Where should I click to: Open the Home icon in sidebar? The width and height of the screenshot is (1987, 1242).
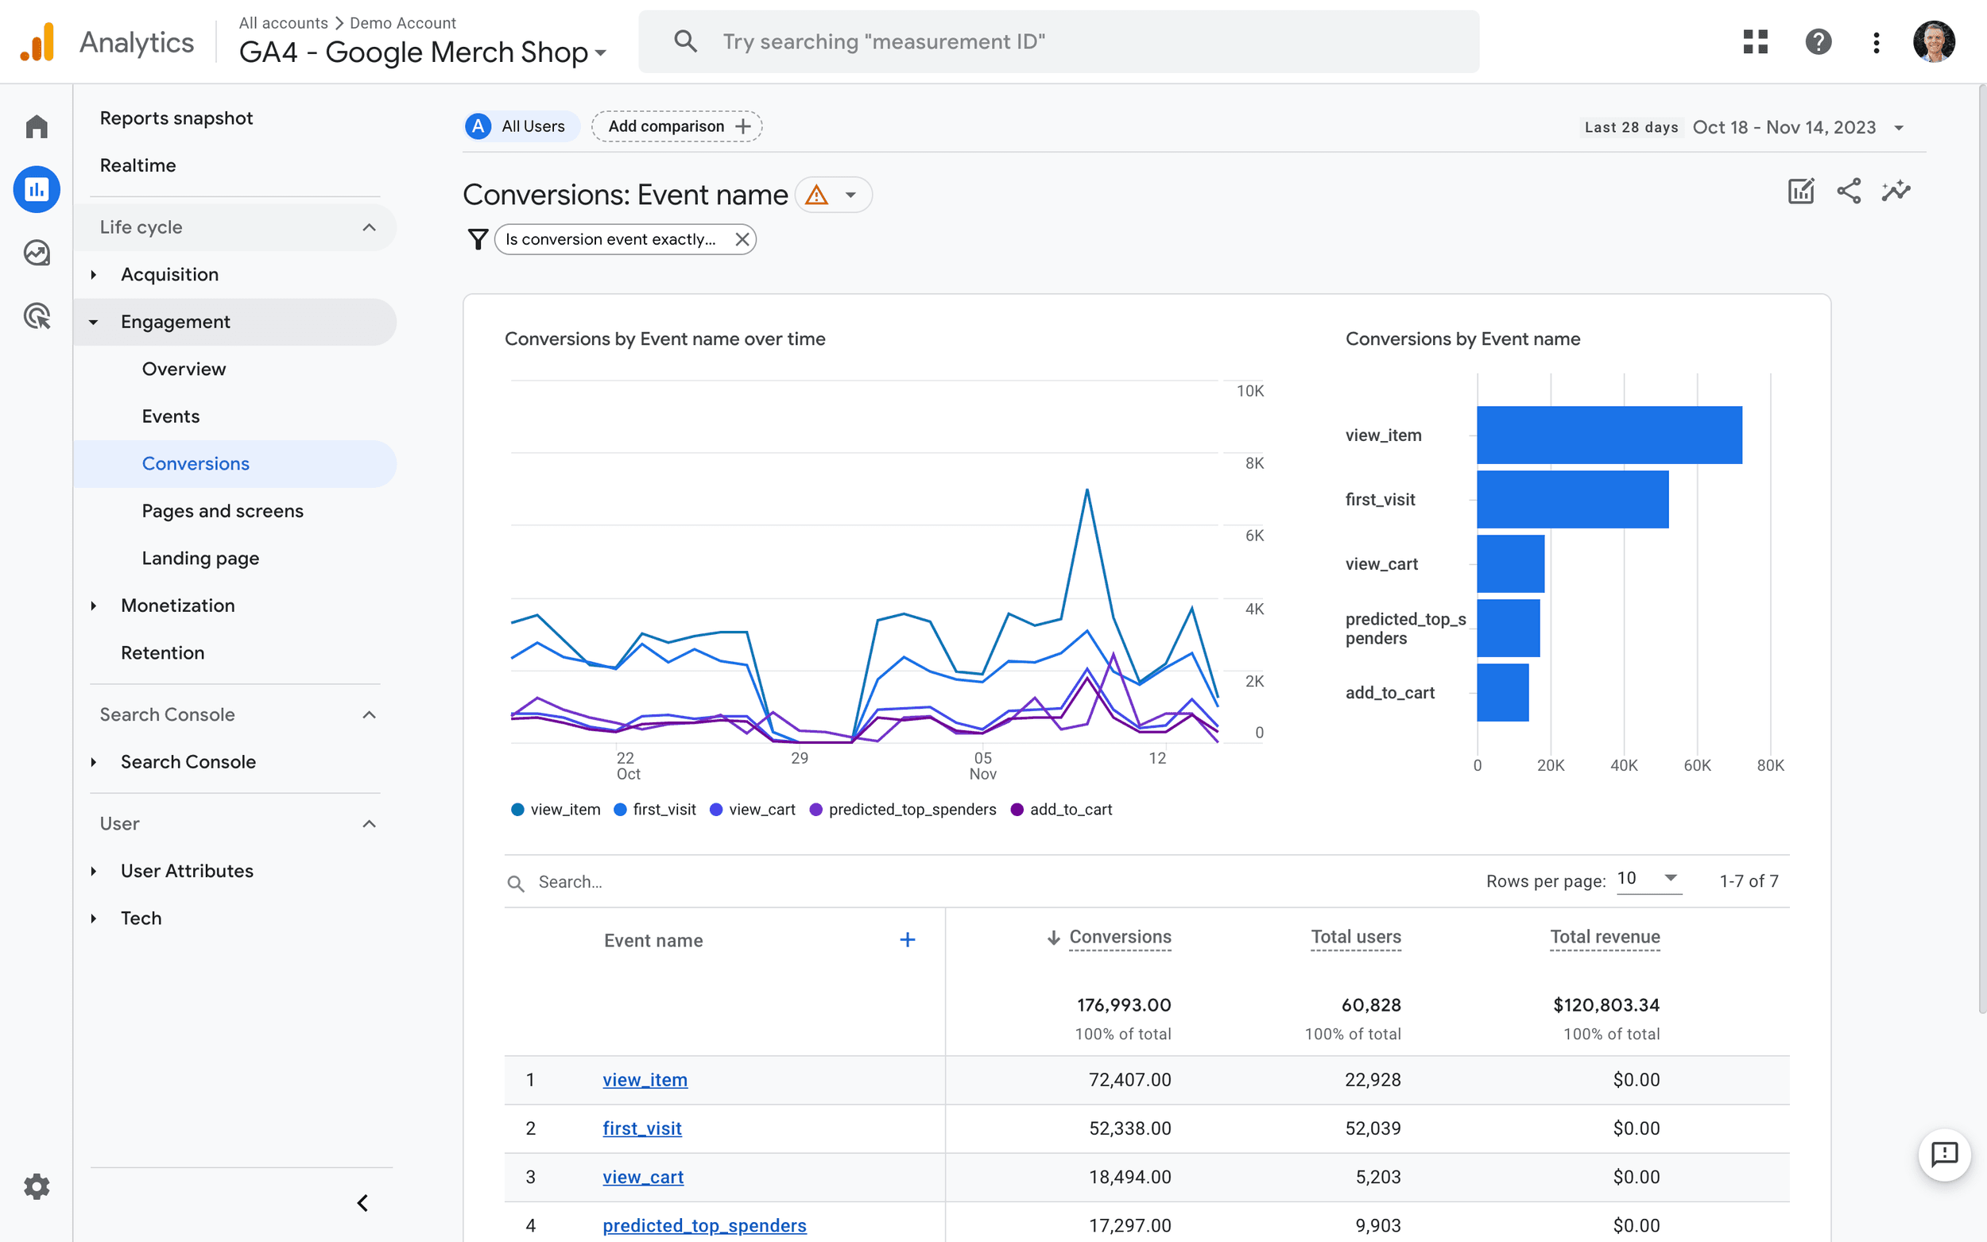(x=36, y=126)
